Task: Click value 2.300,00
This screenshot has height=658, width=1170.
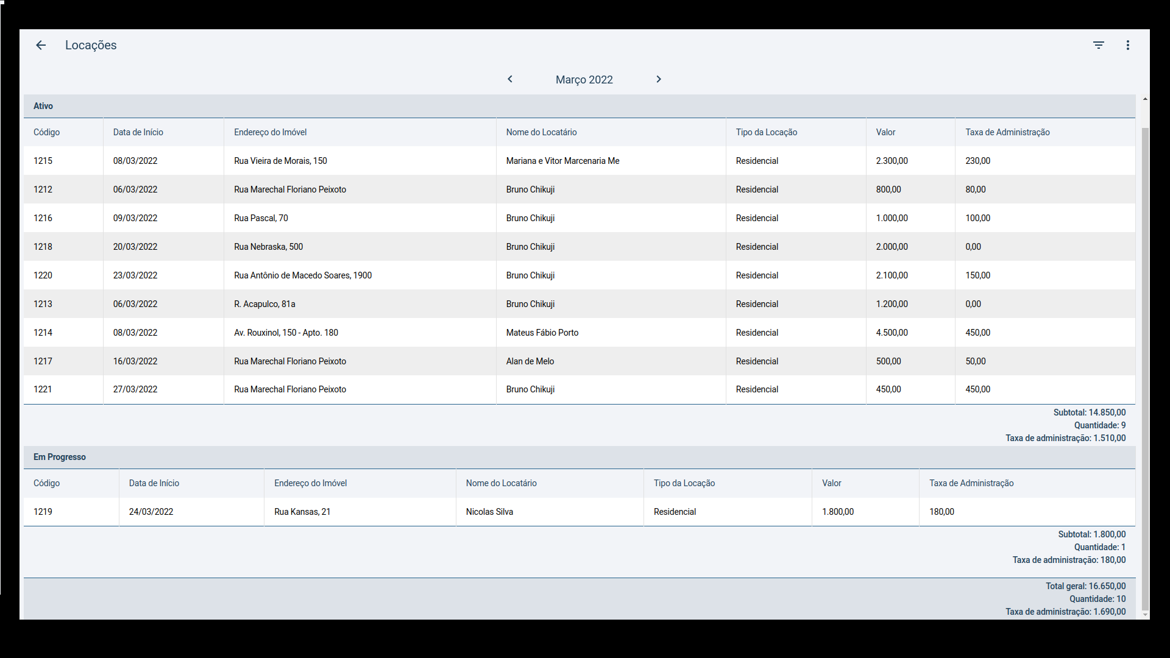Action: point(892,161)
